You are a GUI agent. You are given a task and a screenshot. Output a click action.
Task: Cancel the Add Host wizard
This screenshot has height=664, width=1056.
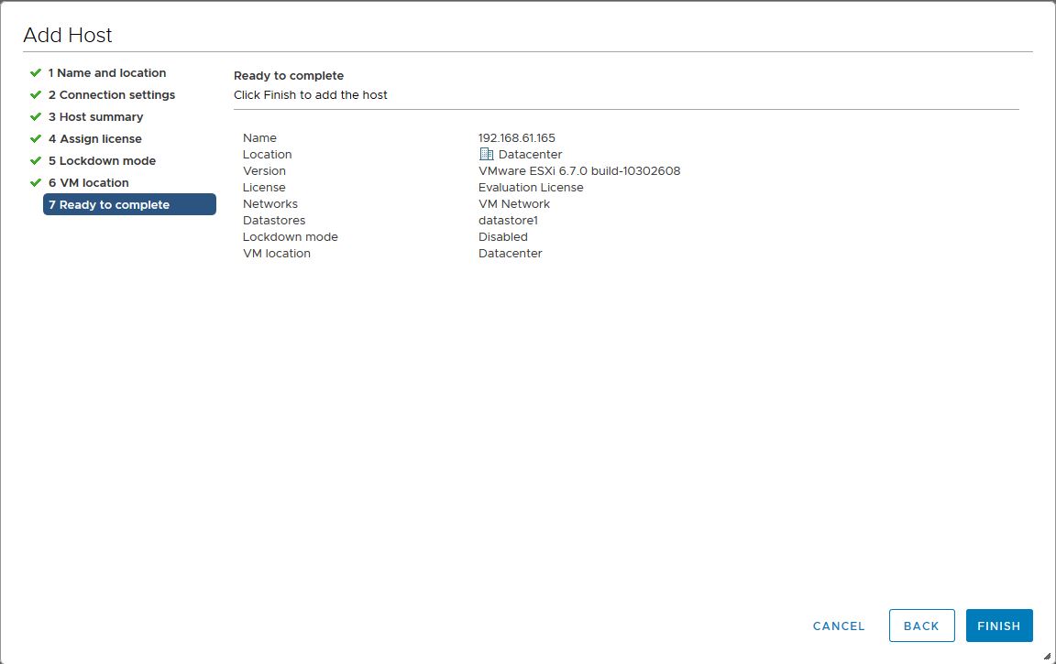pos(839,626)
